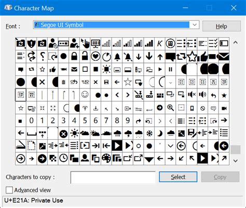Select the monitor with keypad glyph
The width and height of the screenshot is (246, 208).
click(95, 44)
